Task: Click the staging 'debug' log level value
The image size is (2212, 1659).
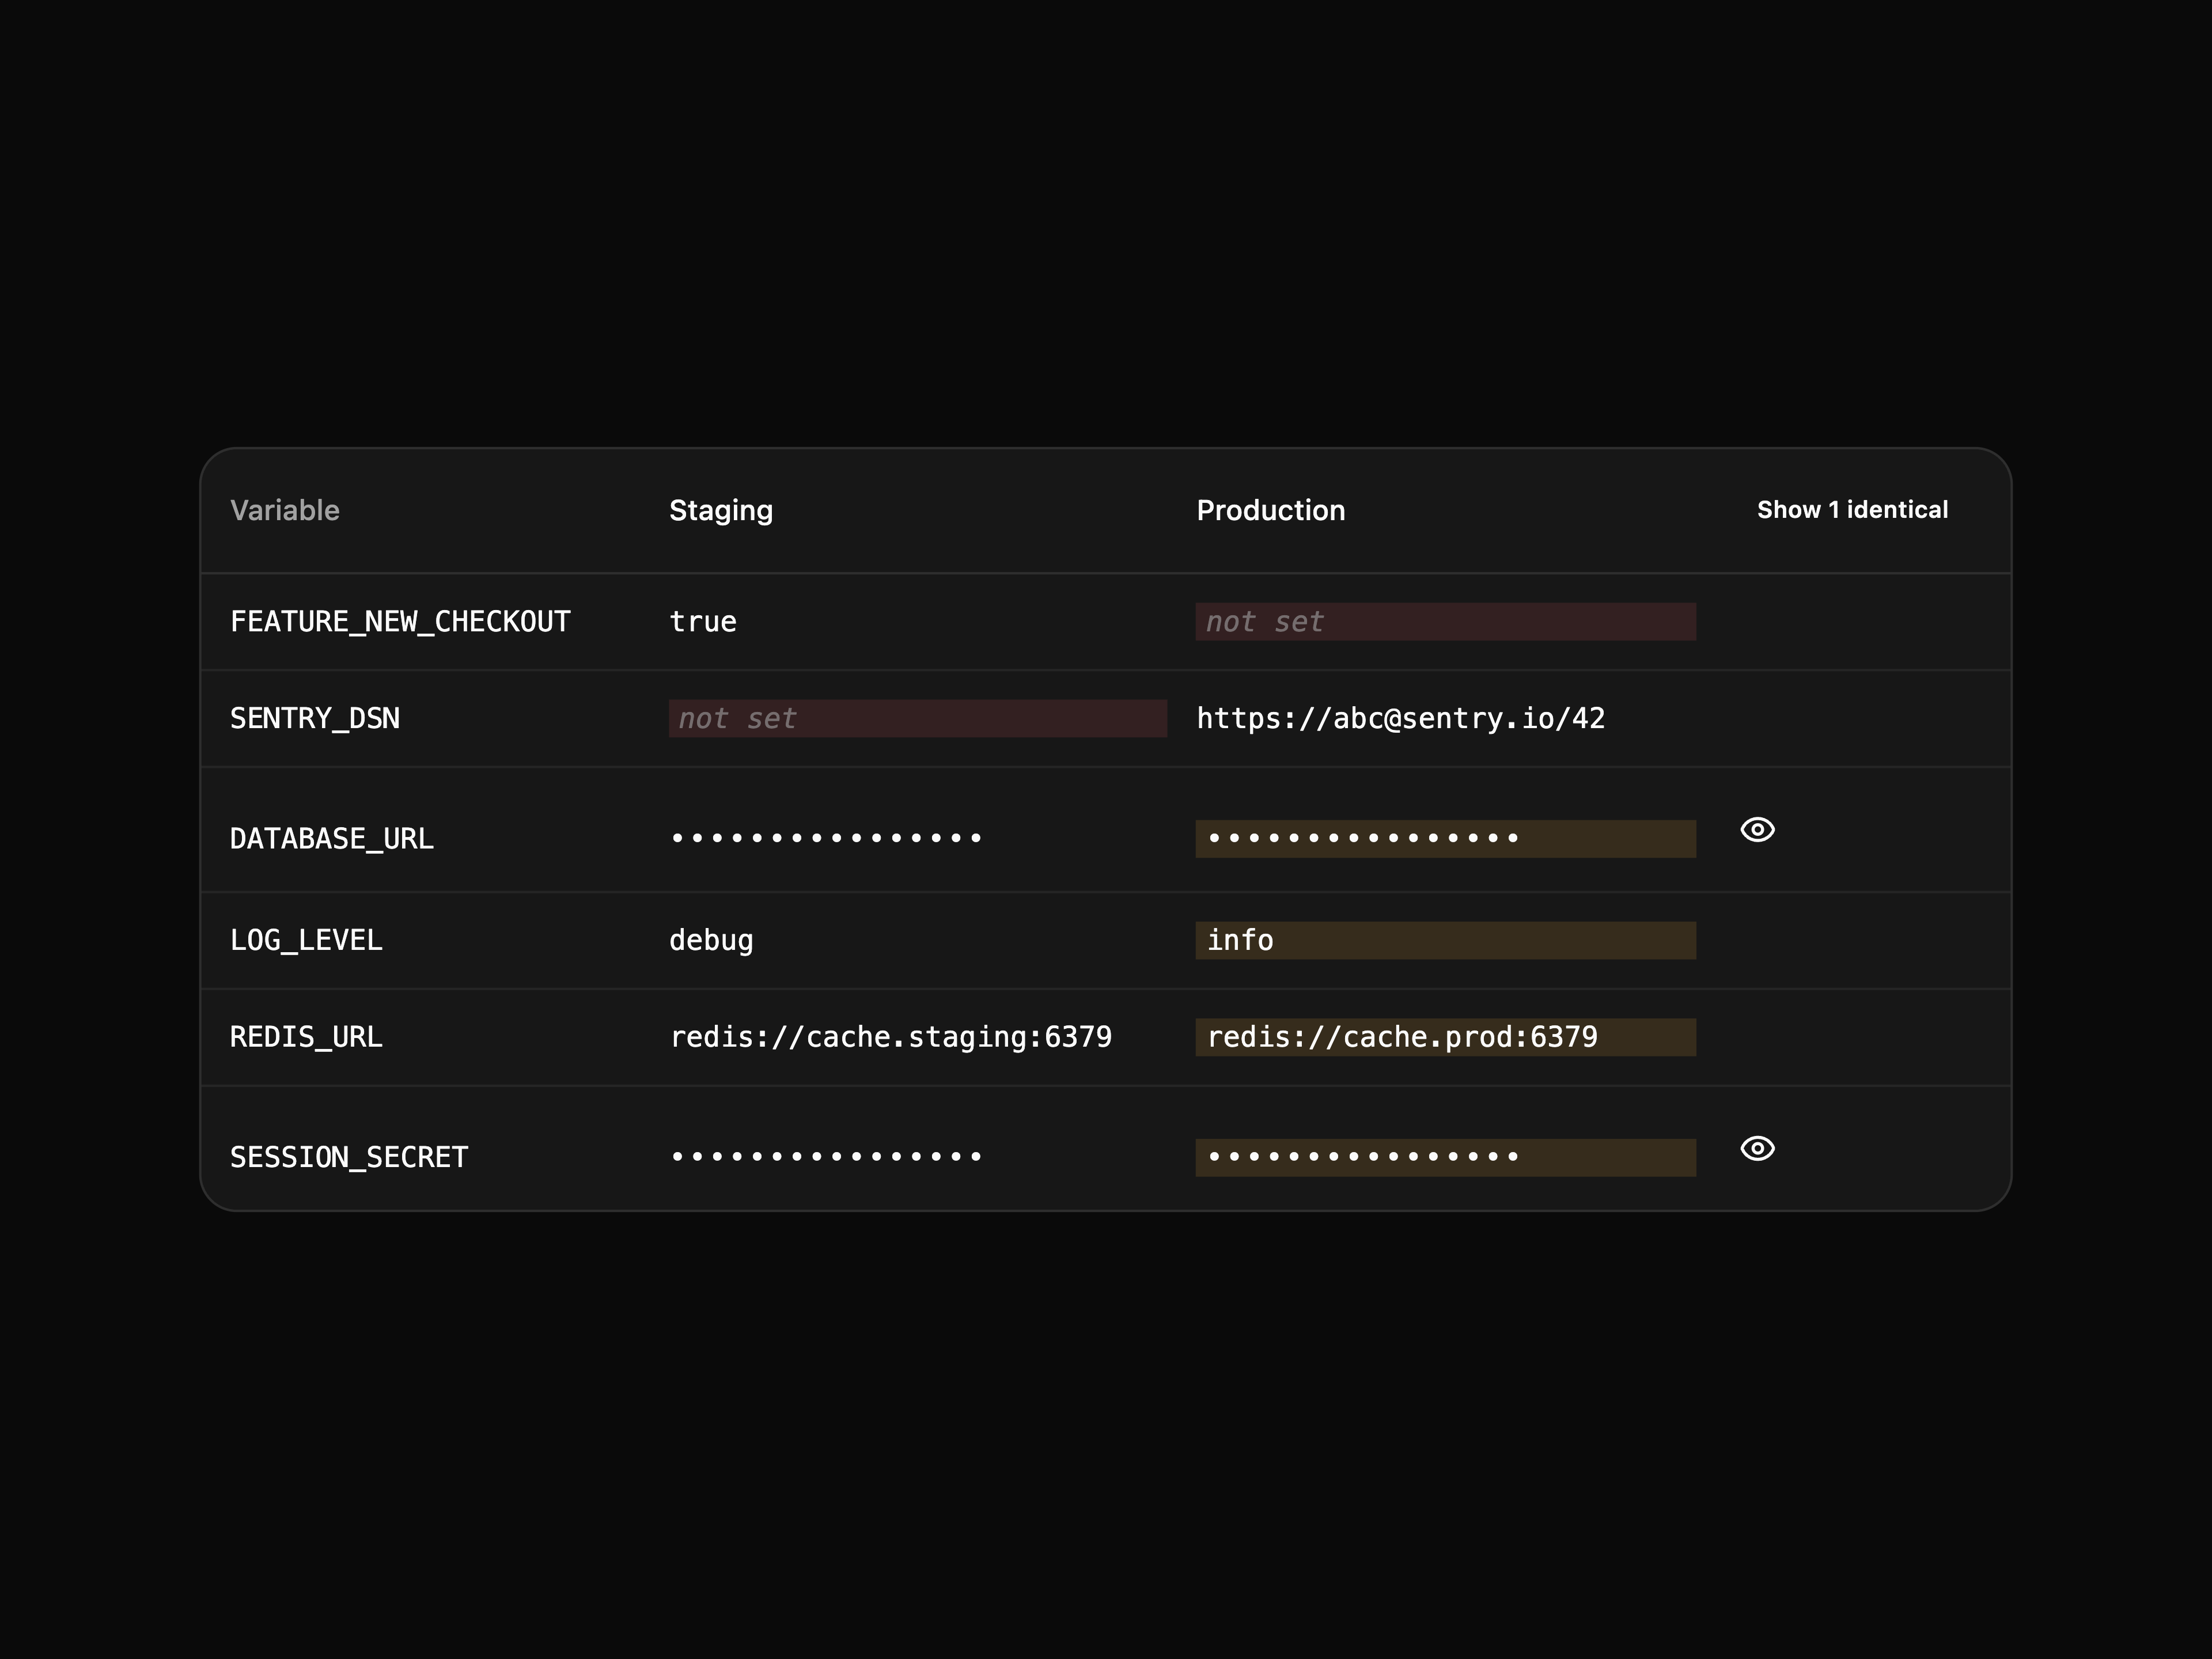Action: (711, 941)
